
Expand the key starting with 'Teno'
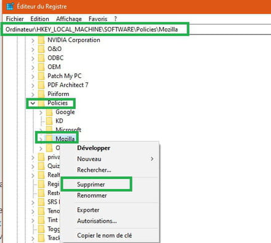click(33, 212)
